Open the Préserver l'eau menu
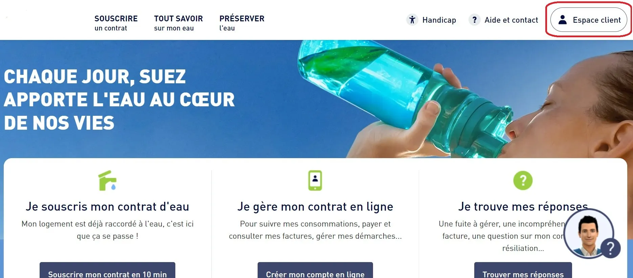The height and width of the screenshot is (278, 633). click(x=242, y=23)
